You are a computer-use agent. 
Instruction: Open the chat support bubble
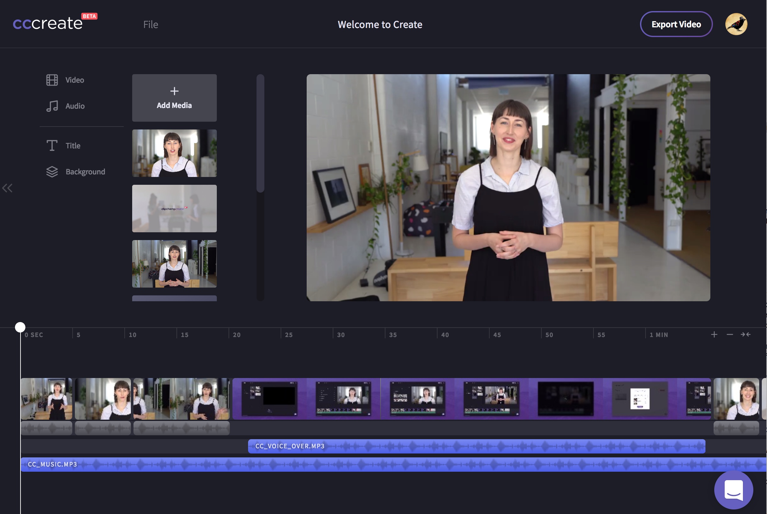[x=733, y=489]
